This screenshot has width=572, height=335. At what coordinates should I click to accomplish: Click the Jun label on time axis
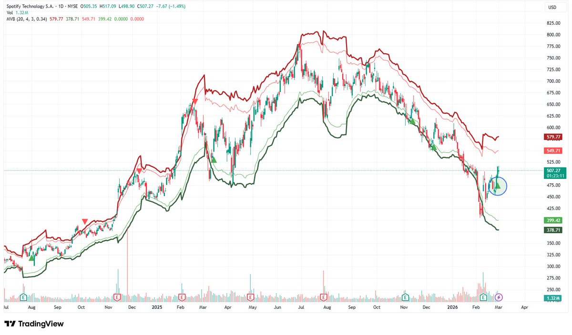278,308
